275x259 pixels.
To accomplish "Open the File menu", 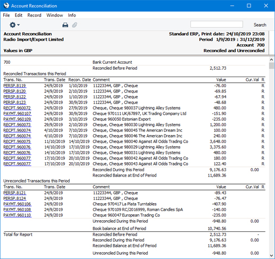I will [6, 15].
